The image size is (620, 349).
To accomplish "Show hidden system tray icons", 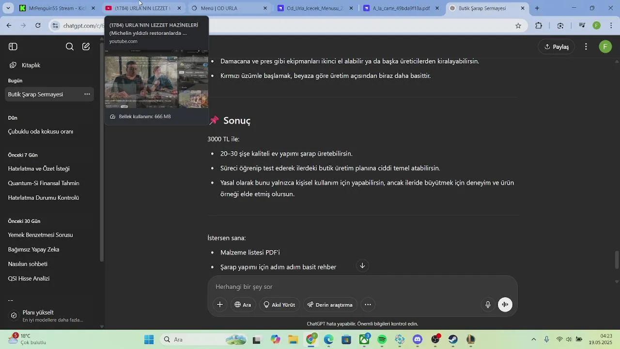I will click(x=534, y=340).
